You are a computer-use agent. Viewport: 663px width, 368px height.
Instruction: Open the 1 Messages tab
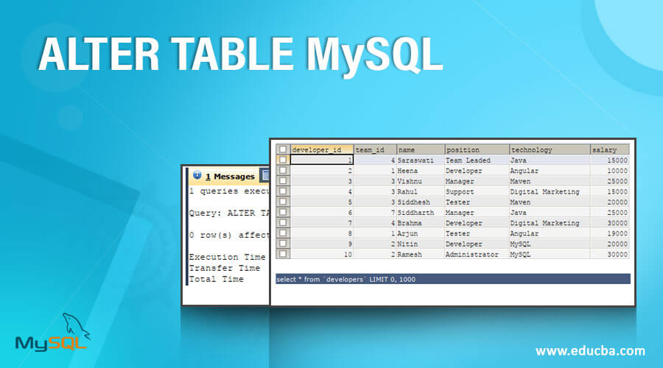click(x=223, y=176)
